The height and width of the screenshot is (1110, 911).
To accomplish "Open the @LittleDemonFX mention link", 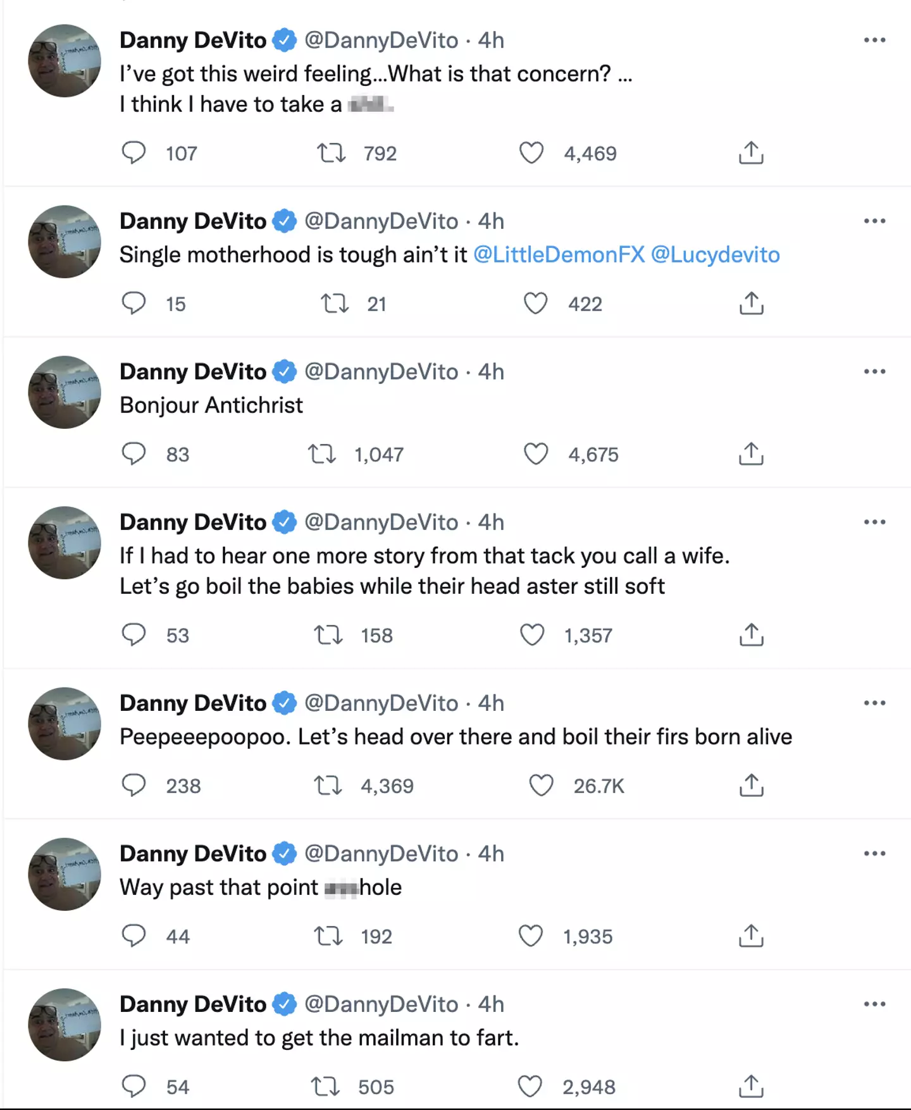I will [x=559, y=255].
